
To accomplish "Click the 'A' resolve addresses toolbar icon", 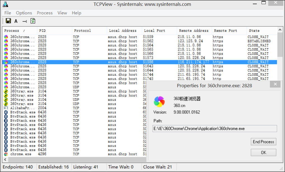I will (16, 21).
